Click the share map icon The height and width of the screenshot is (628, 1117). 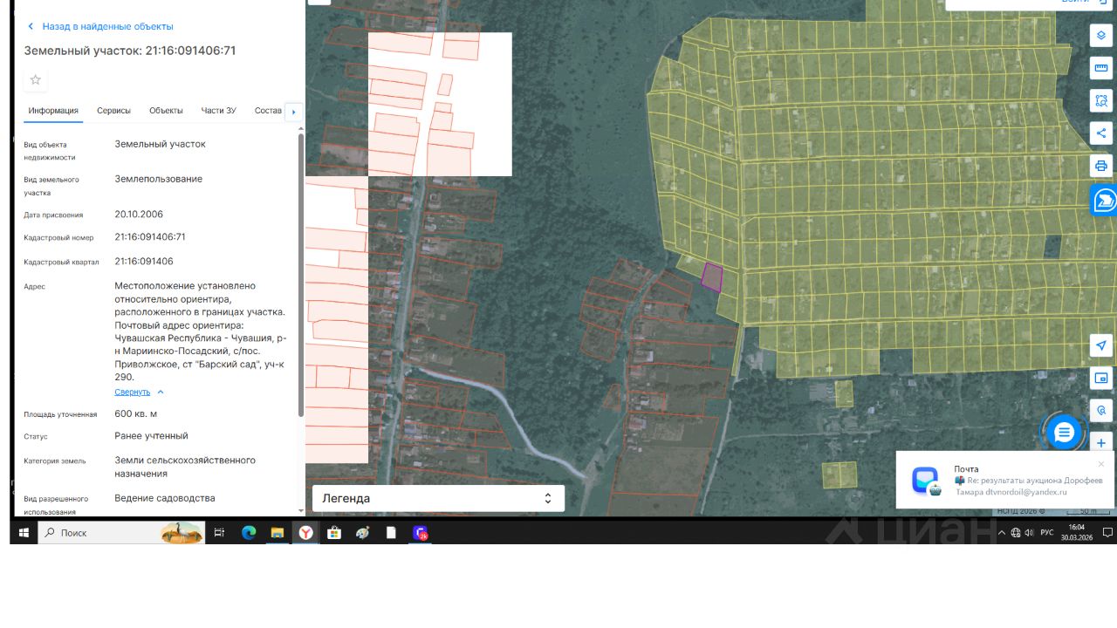pos(1101,133)
